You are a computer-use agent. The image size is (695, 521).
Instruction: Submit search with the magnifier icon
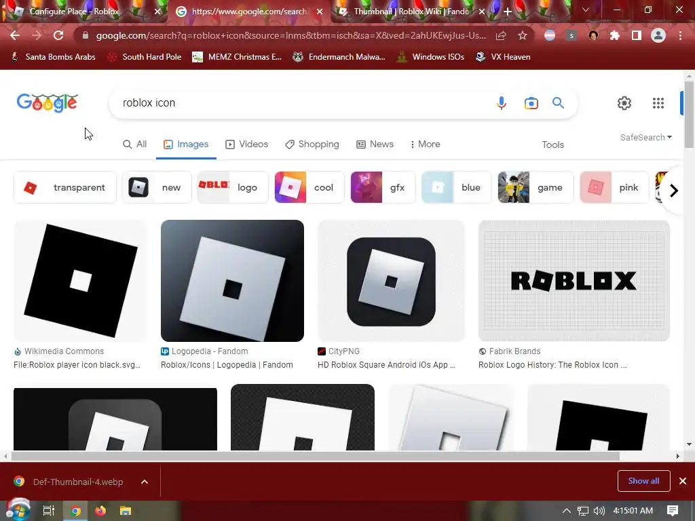tap(558, 103)
